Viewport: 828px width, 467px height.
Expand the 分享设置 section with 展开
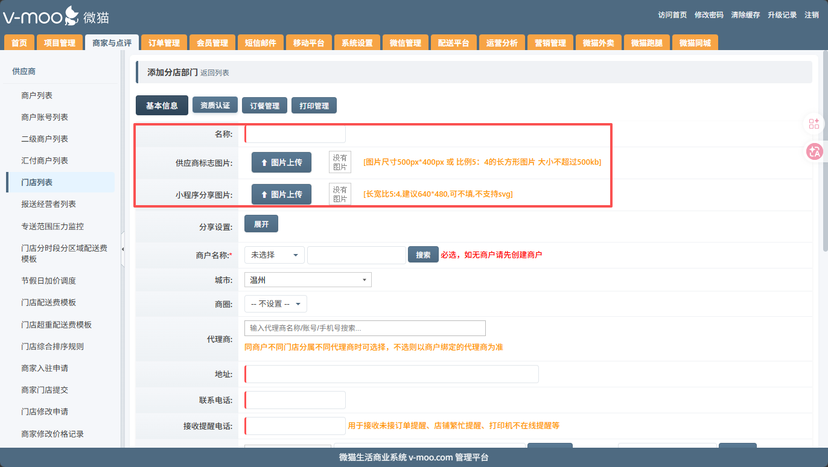pos(261,224)
